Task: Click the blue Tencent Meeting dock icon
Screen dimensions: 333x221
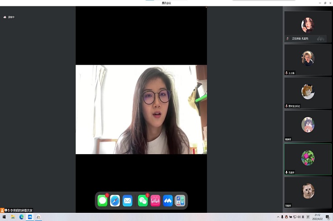Action: [x=168, y=200]
